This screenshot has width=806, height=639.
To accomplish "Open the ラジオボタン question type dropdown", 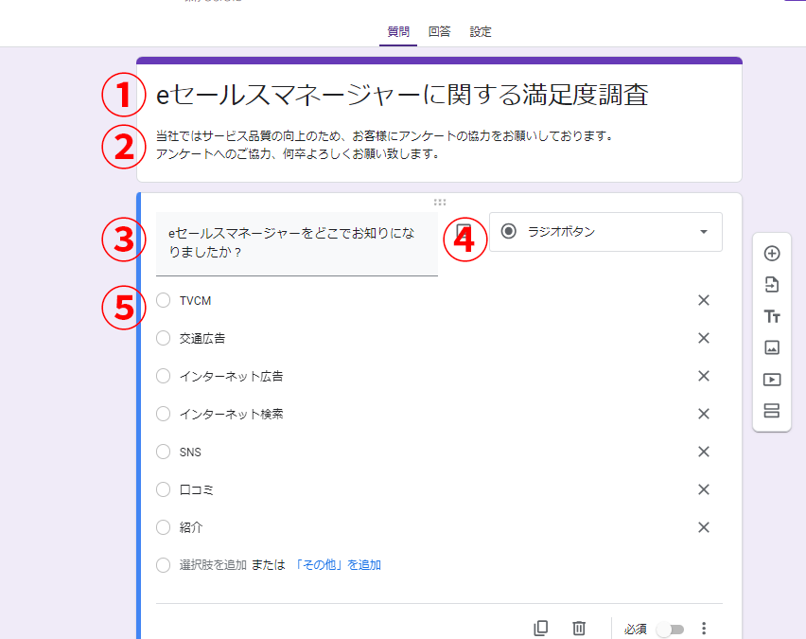I will [x=605, y=232].
